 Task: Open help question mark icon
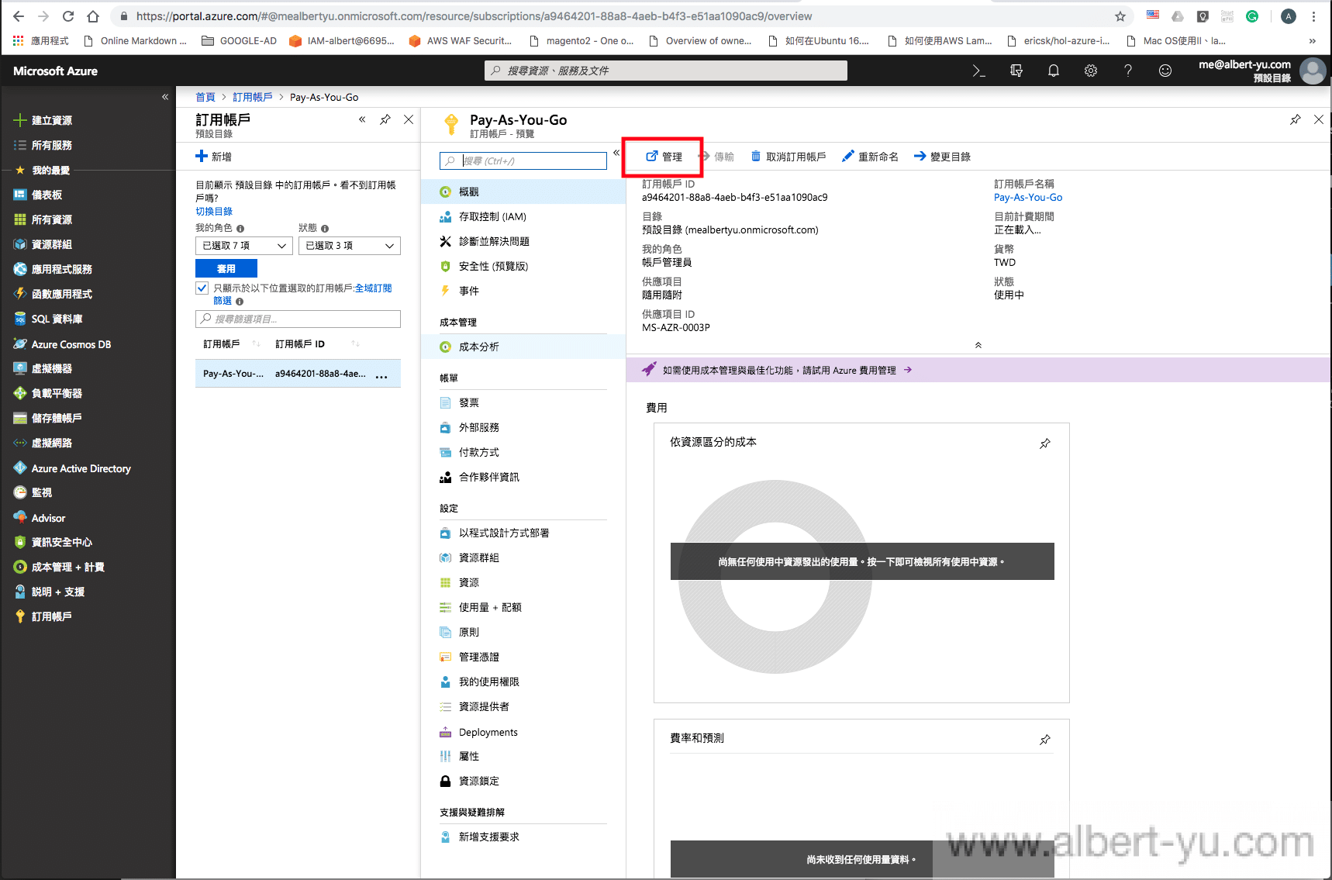pyautogui.click(x=1128, y=71)
